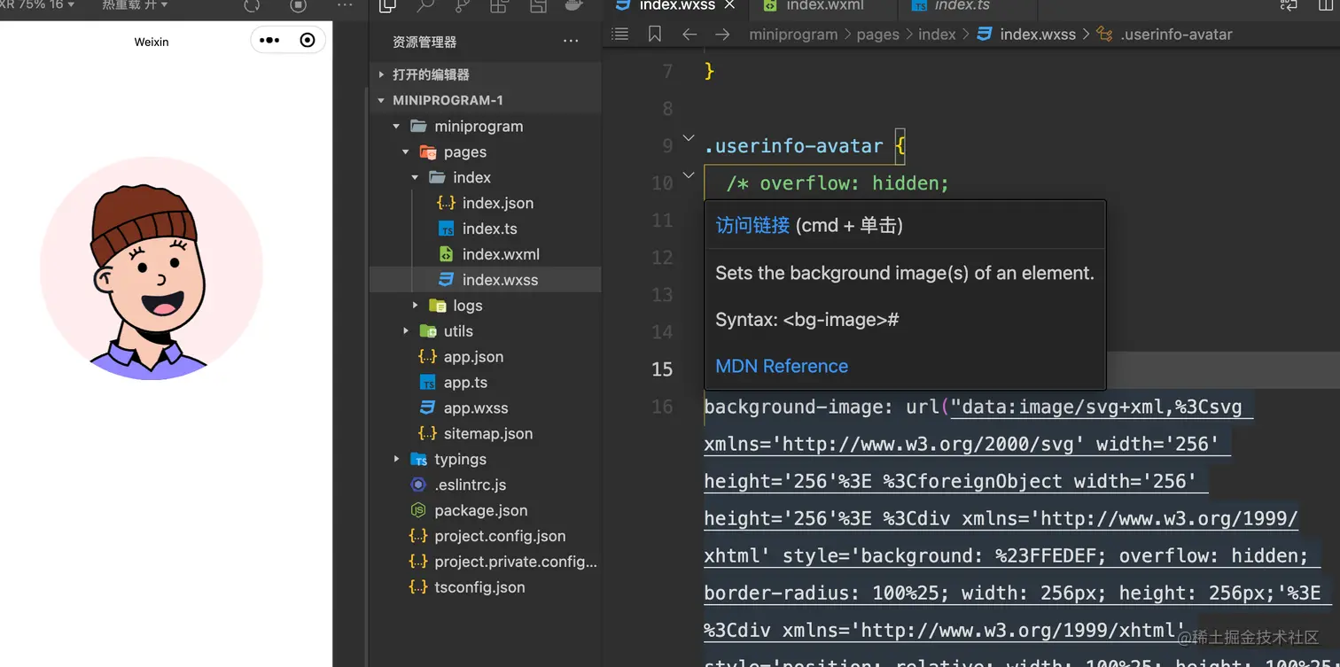Image resolution: width=1340 pixels, height=667 pixels.
Task: Click the .userinfo-avatar selector on line 9
Action: [793, 146]
